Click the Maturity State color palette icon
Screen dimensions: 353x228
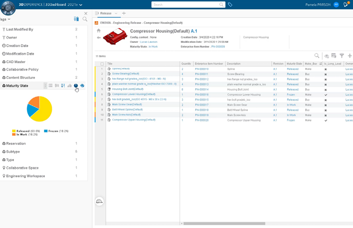[82, 86]
